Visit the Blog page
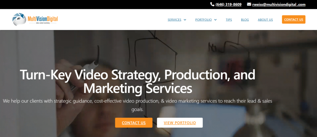317x137 pixels. tap(245, 20)
